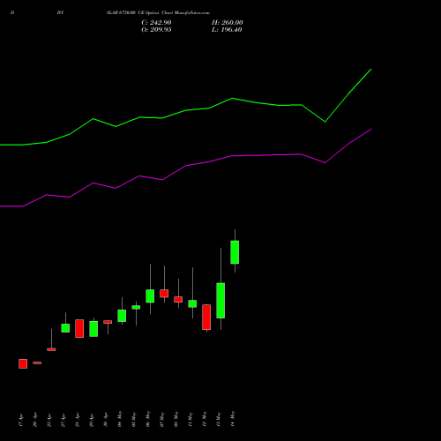Click the 08 May date axis label
Screen dimensions: 441x441
click(176, 419)
